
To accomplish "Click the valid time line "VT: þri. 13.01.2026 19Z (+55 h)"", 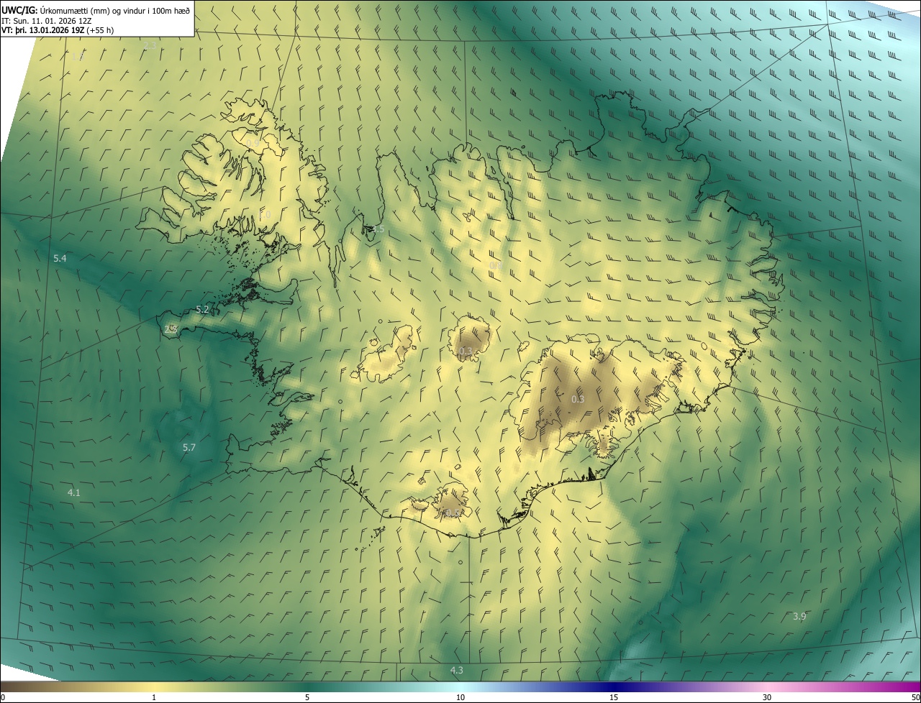I will pos(58,30).
